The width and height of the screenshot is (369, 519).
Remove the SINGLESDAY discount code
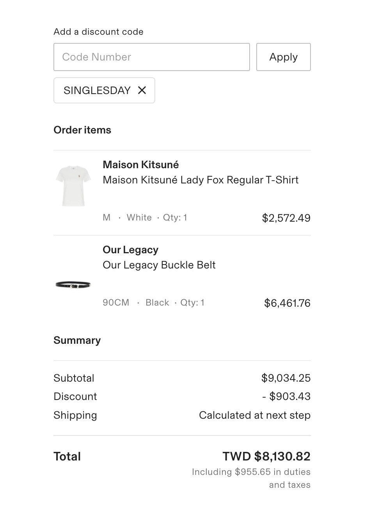pyautogui.click(x=142, y=91)
